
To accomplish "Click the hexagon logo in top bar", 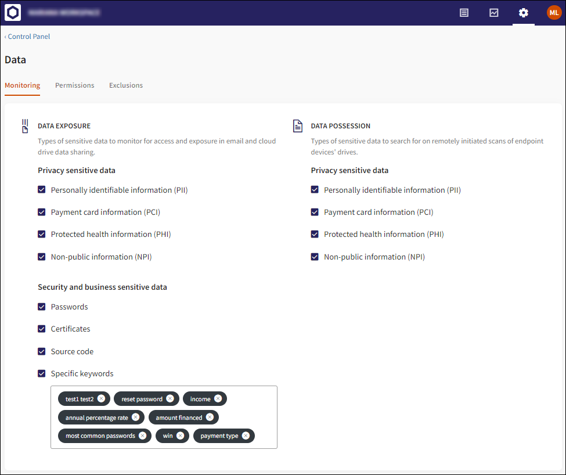I will (13, 13).
